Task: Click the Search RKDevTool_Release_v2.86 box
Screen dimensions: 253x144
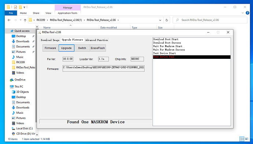Action: (x=210, y=20)
